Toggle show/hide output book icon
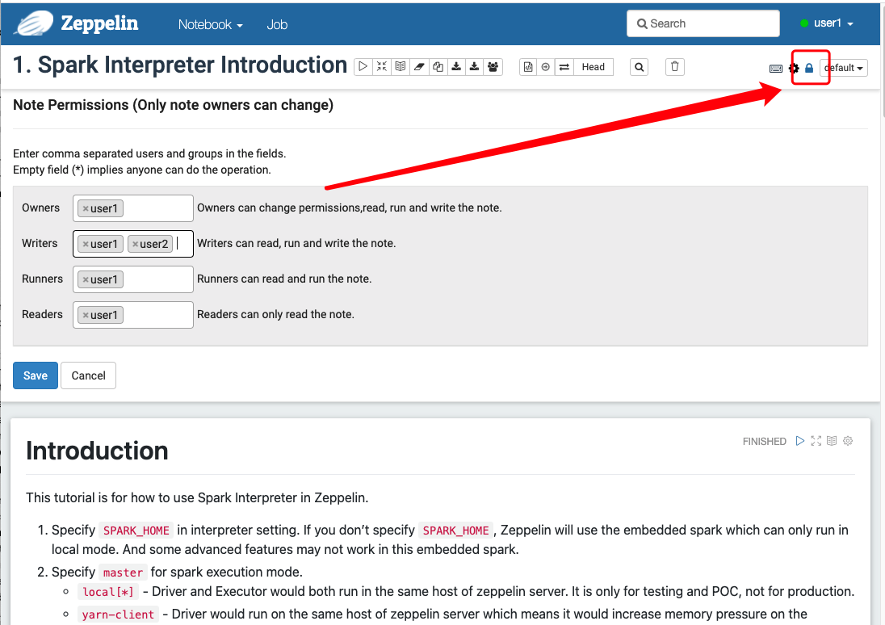 pyautogui.click(x=401, y=67)
